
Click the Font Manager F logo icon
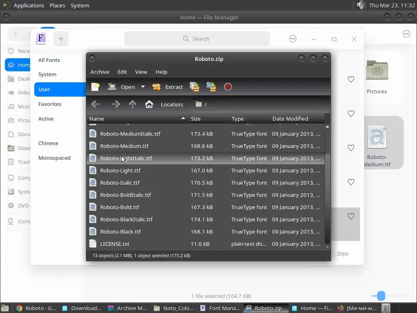click(x=41, y=39)
